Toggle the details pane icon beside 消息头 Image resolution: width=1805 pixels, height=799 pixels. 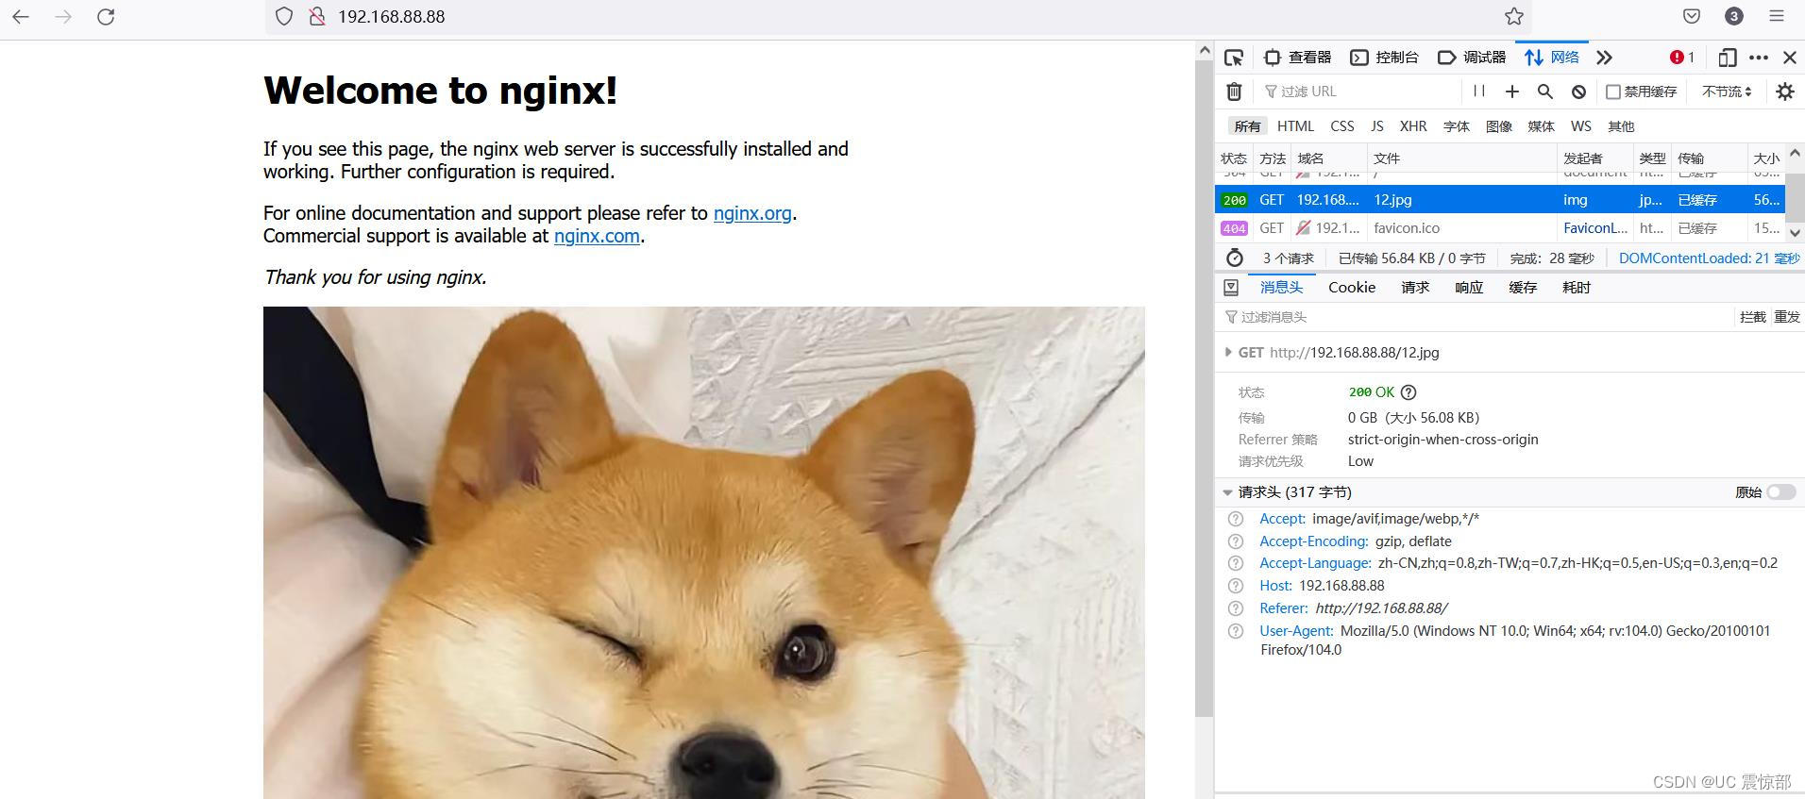[x=1231, y=287]
